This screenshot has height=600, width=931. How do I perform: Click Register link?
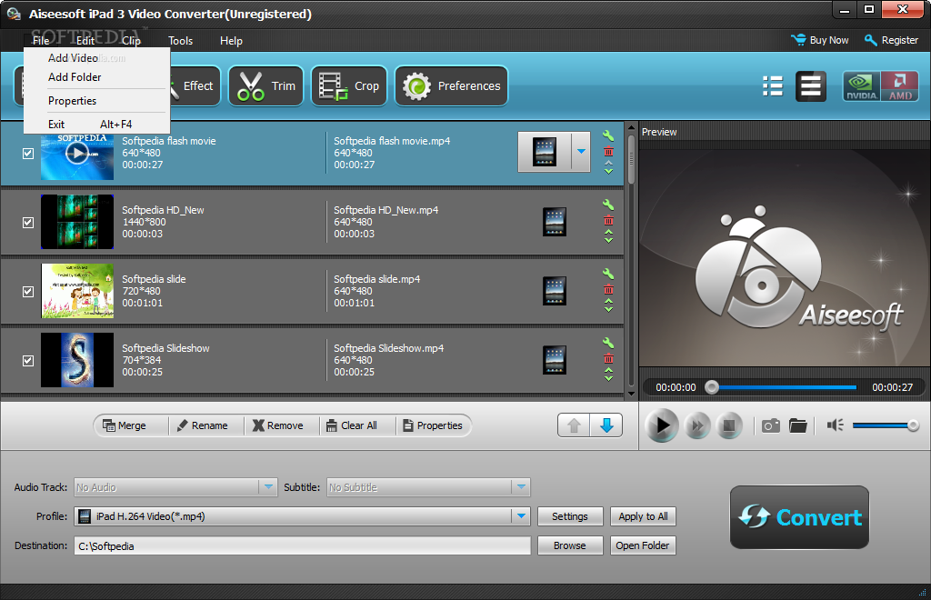click(891, 40)
